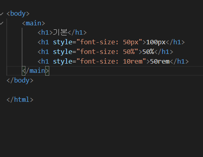Click the closing h1 tag after 50rem
This screenshot has width=203, height=157.
click(179, 62)
